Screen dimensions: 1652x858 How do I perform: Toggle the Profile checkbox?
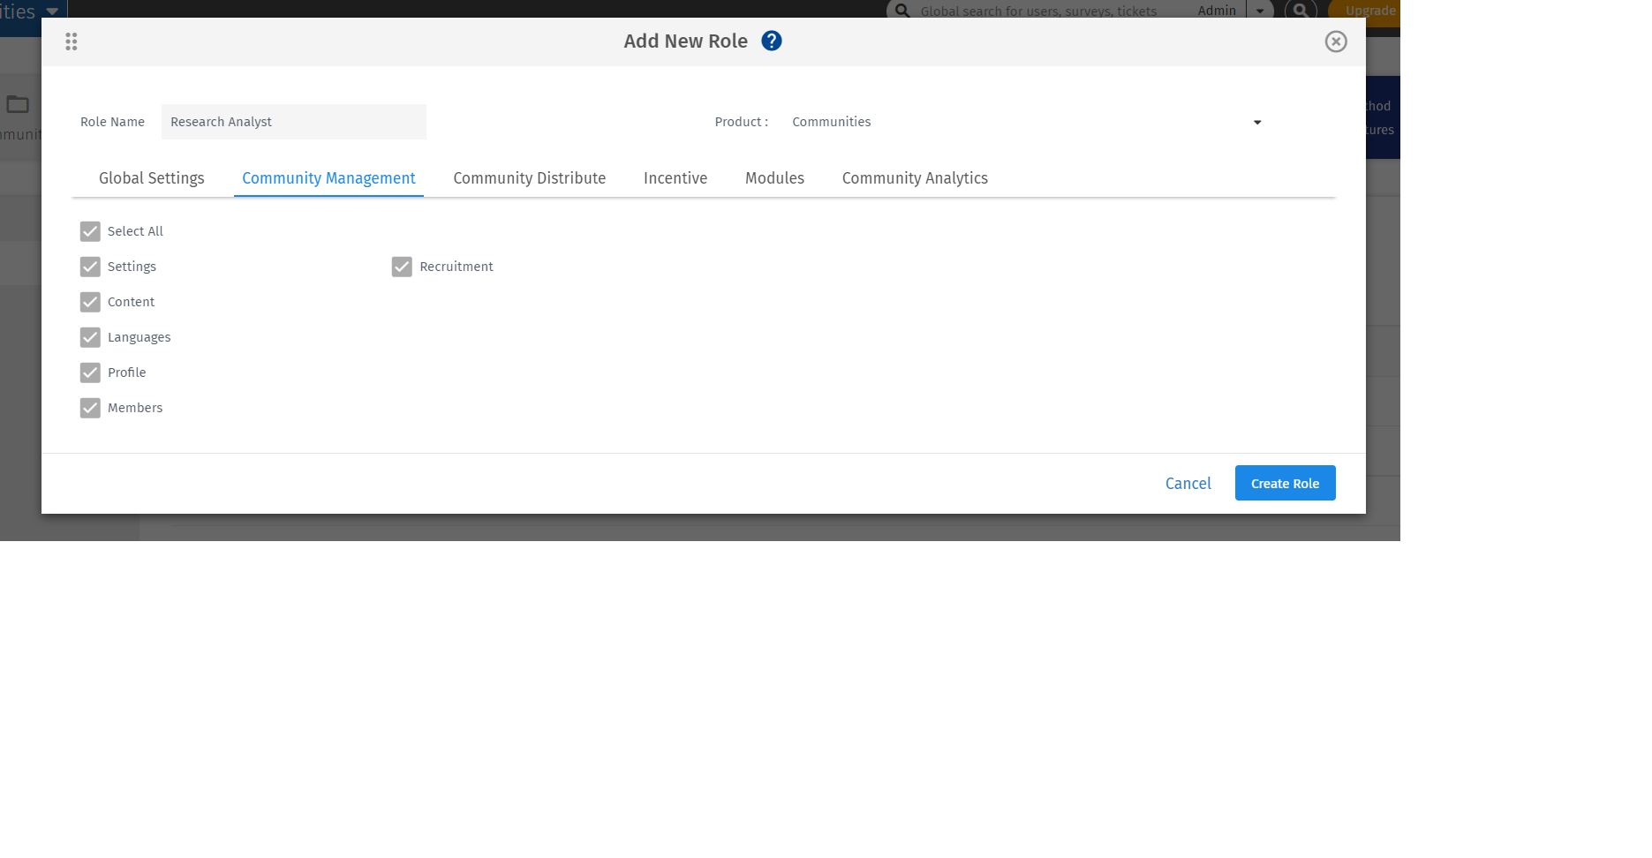point(90,373)
